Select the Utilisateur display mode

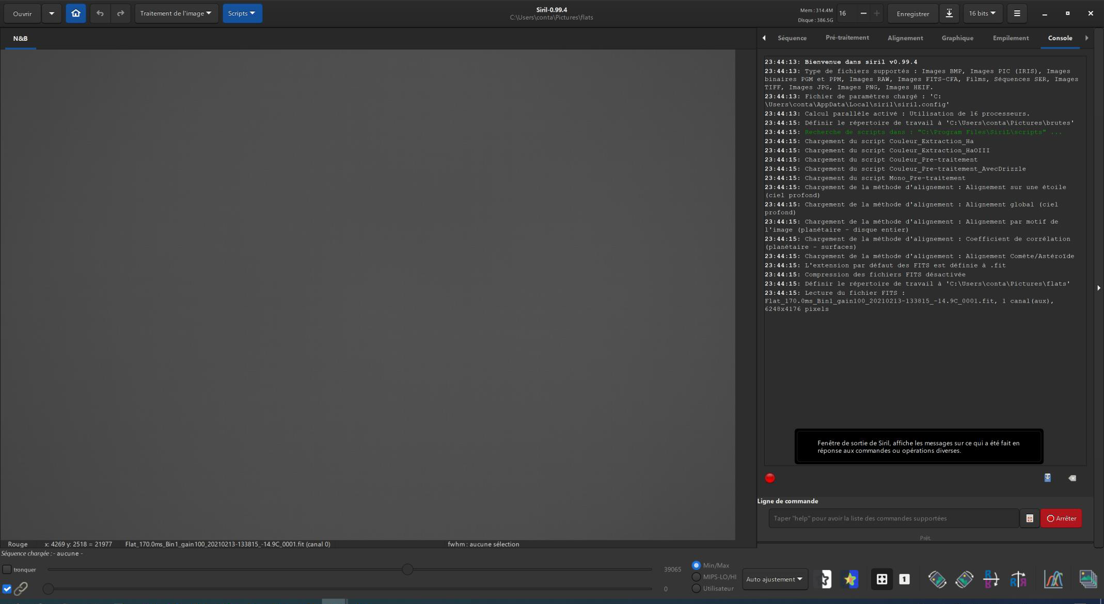tap(696, 589)
